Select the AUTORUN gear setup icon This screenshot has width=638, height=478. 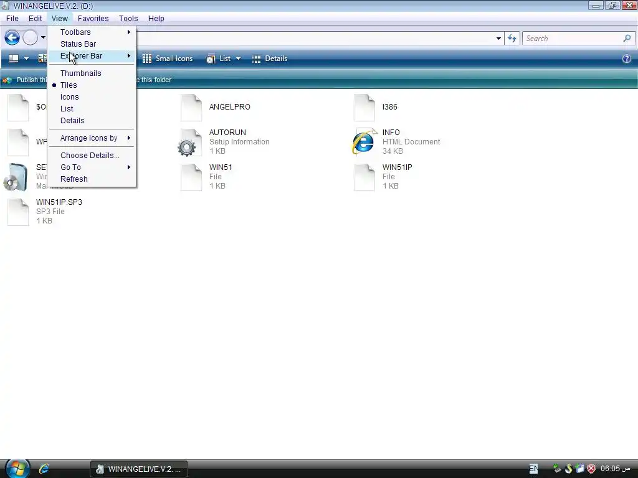(x=189, y=143)
